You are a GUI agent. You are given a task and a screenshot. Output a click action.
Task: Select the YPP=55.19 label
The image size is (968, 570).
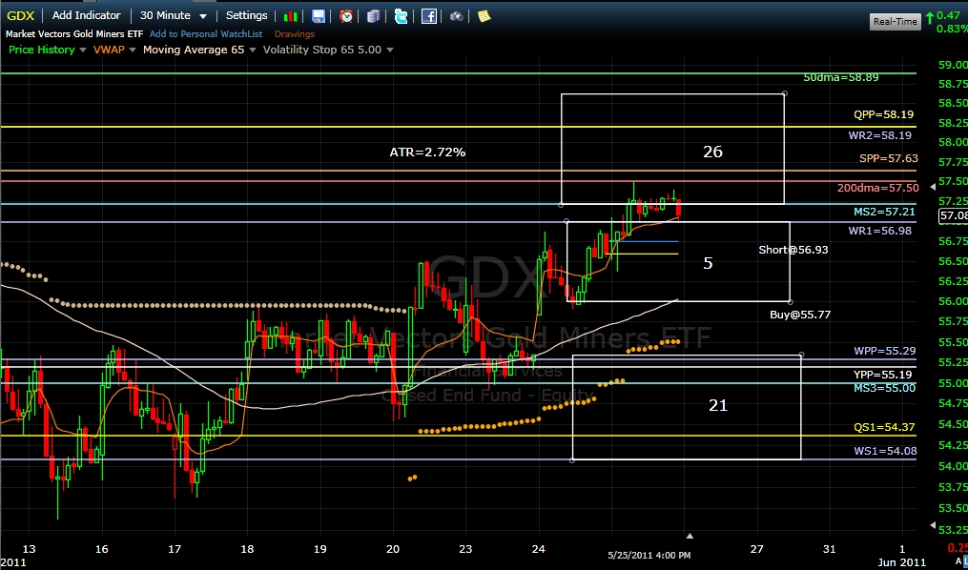[884, 375]
